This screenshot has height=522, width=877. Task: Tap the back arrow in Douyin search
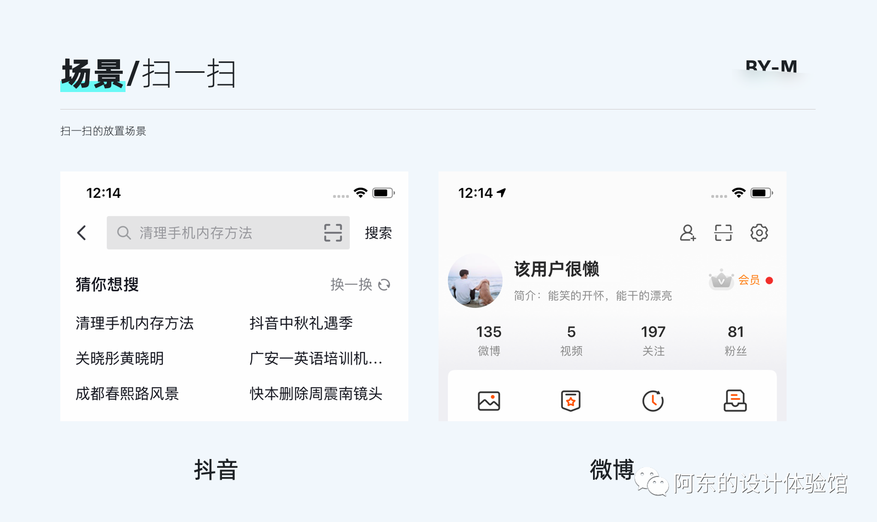82,233
